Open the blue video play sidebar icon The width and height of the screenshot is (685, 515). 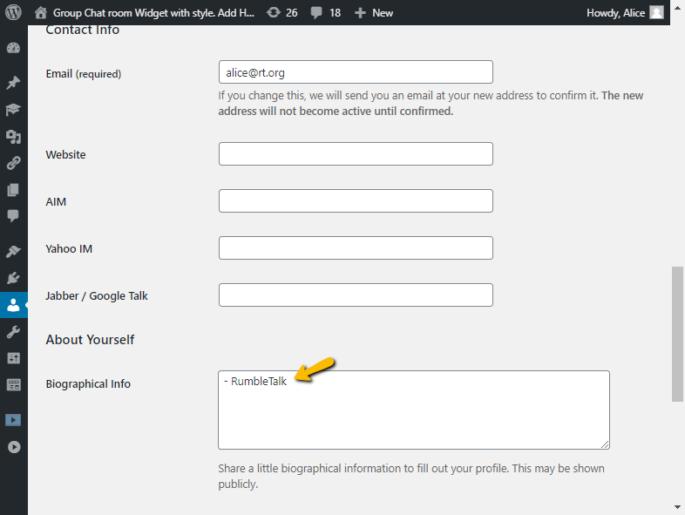click(14, 420)
